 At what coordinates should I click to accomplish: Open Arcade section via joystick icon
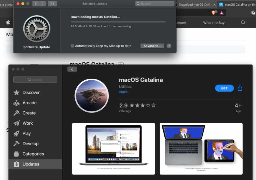(16, 103)
